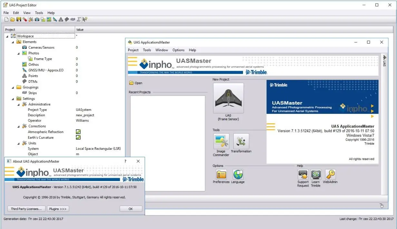Click the Frame photos icon in the toolbar
The image size is (397, 229).
pyautogui.click(x=43, y=20)
